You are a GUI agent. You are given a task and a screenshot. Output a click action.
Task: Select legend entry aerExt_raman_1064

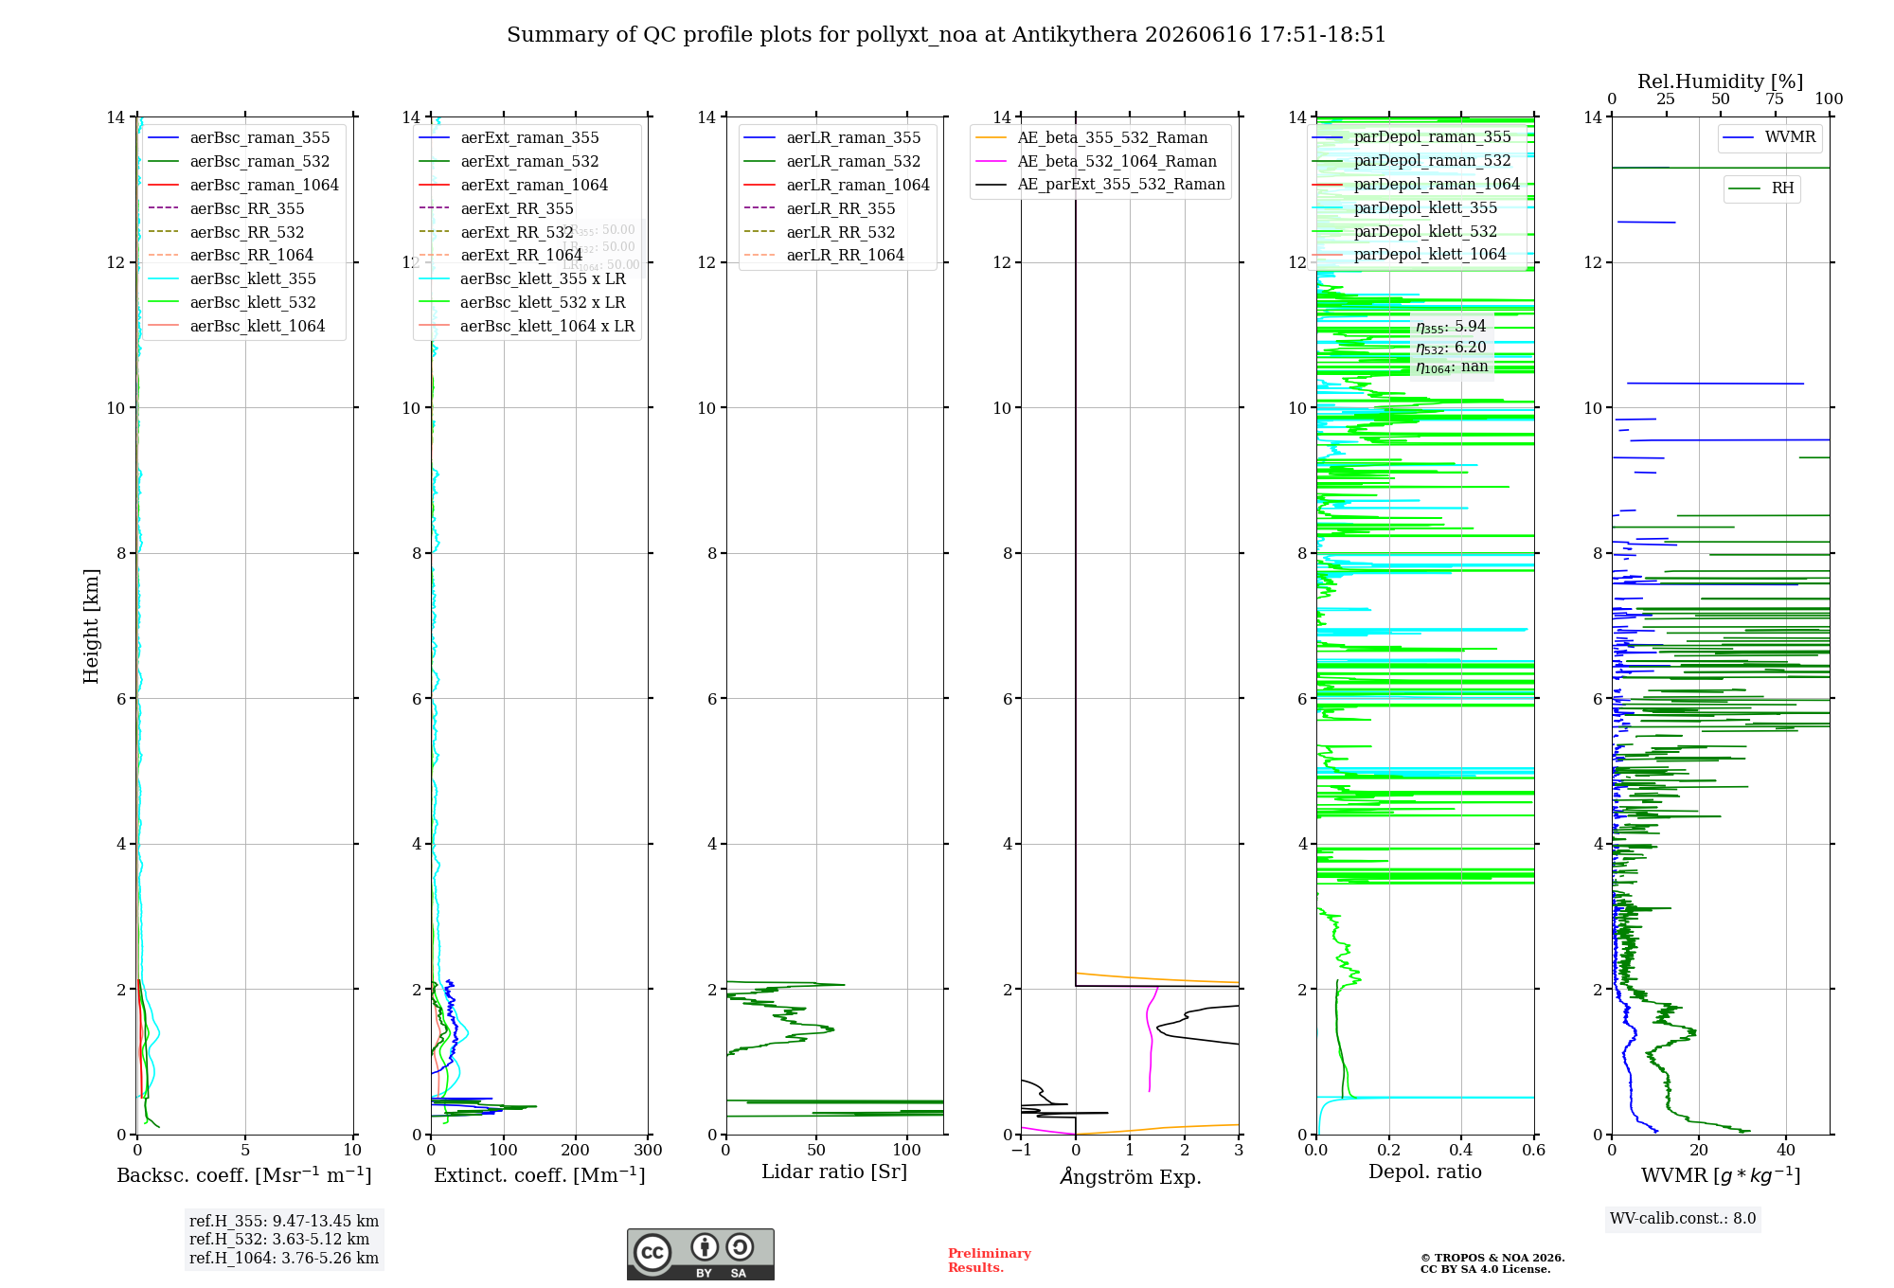click(x=513, y=186)
